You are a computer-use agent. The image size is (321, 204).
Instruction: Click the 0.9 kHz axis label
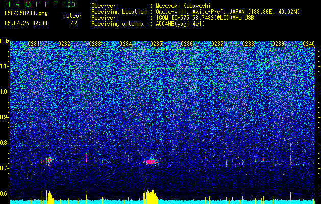point(5,117)
